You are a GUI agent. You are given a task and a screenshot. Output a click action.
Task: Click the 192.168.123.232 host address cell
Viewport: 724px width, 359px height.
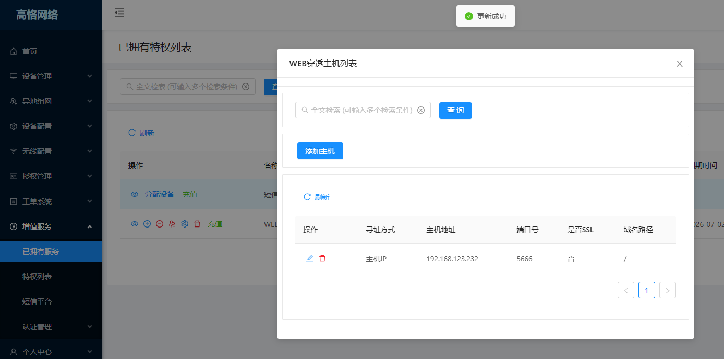[452, 259]
